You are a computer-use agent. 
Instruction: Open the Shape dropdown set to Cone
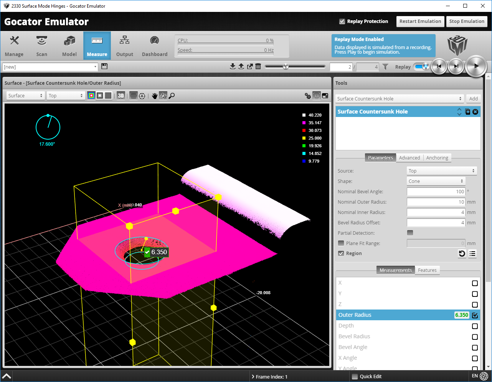pyautogui.click(x=436, y=181)
